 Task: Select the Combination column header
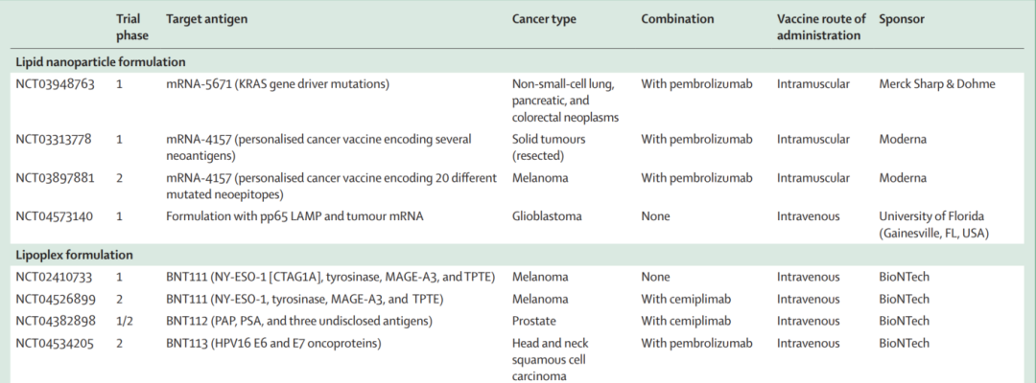click(677, 19)
